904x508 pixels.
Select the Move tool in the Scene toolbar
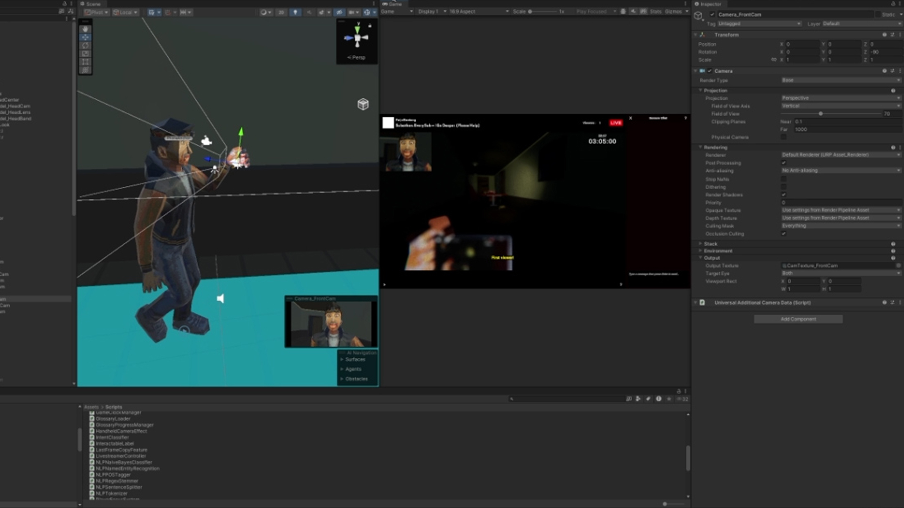click(x=85, y=37)
